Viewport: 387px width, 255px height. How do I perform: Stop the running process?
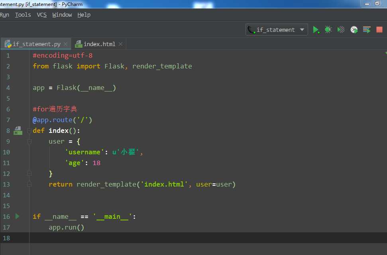coord(379,30)
